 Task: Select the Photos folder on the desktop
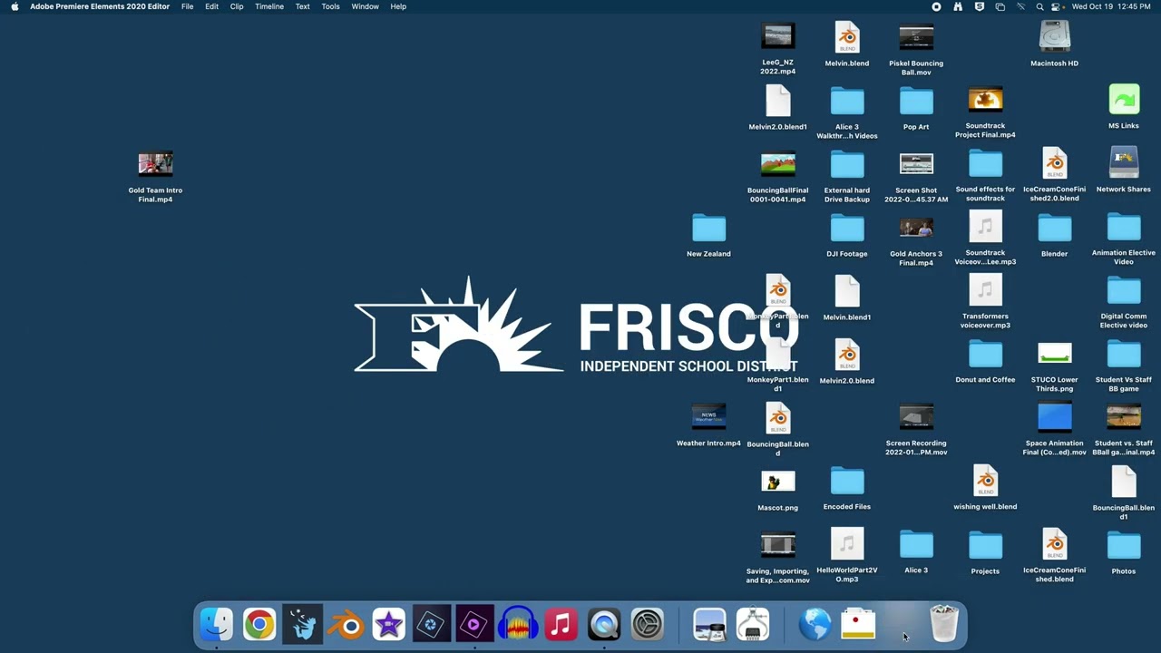tap(1124, 545)
